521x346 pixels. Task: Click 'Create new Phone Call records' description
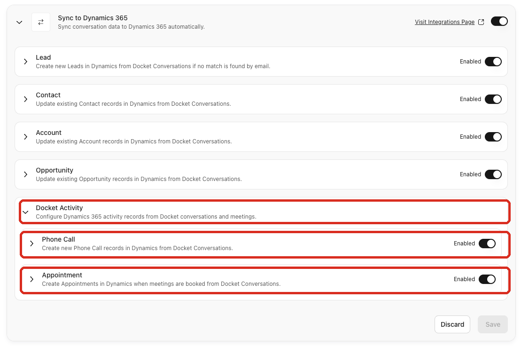click(x=137, y=248)
